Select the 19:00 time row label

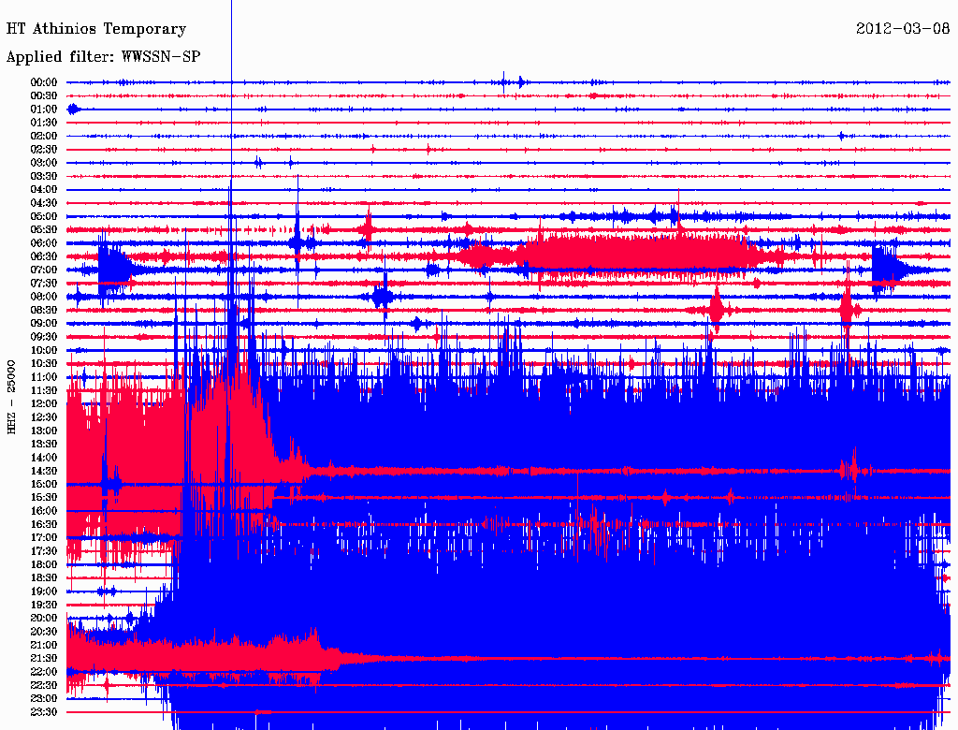[x=44, y=591]
